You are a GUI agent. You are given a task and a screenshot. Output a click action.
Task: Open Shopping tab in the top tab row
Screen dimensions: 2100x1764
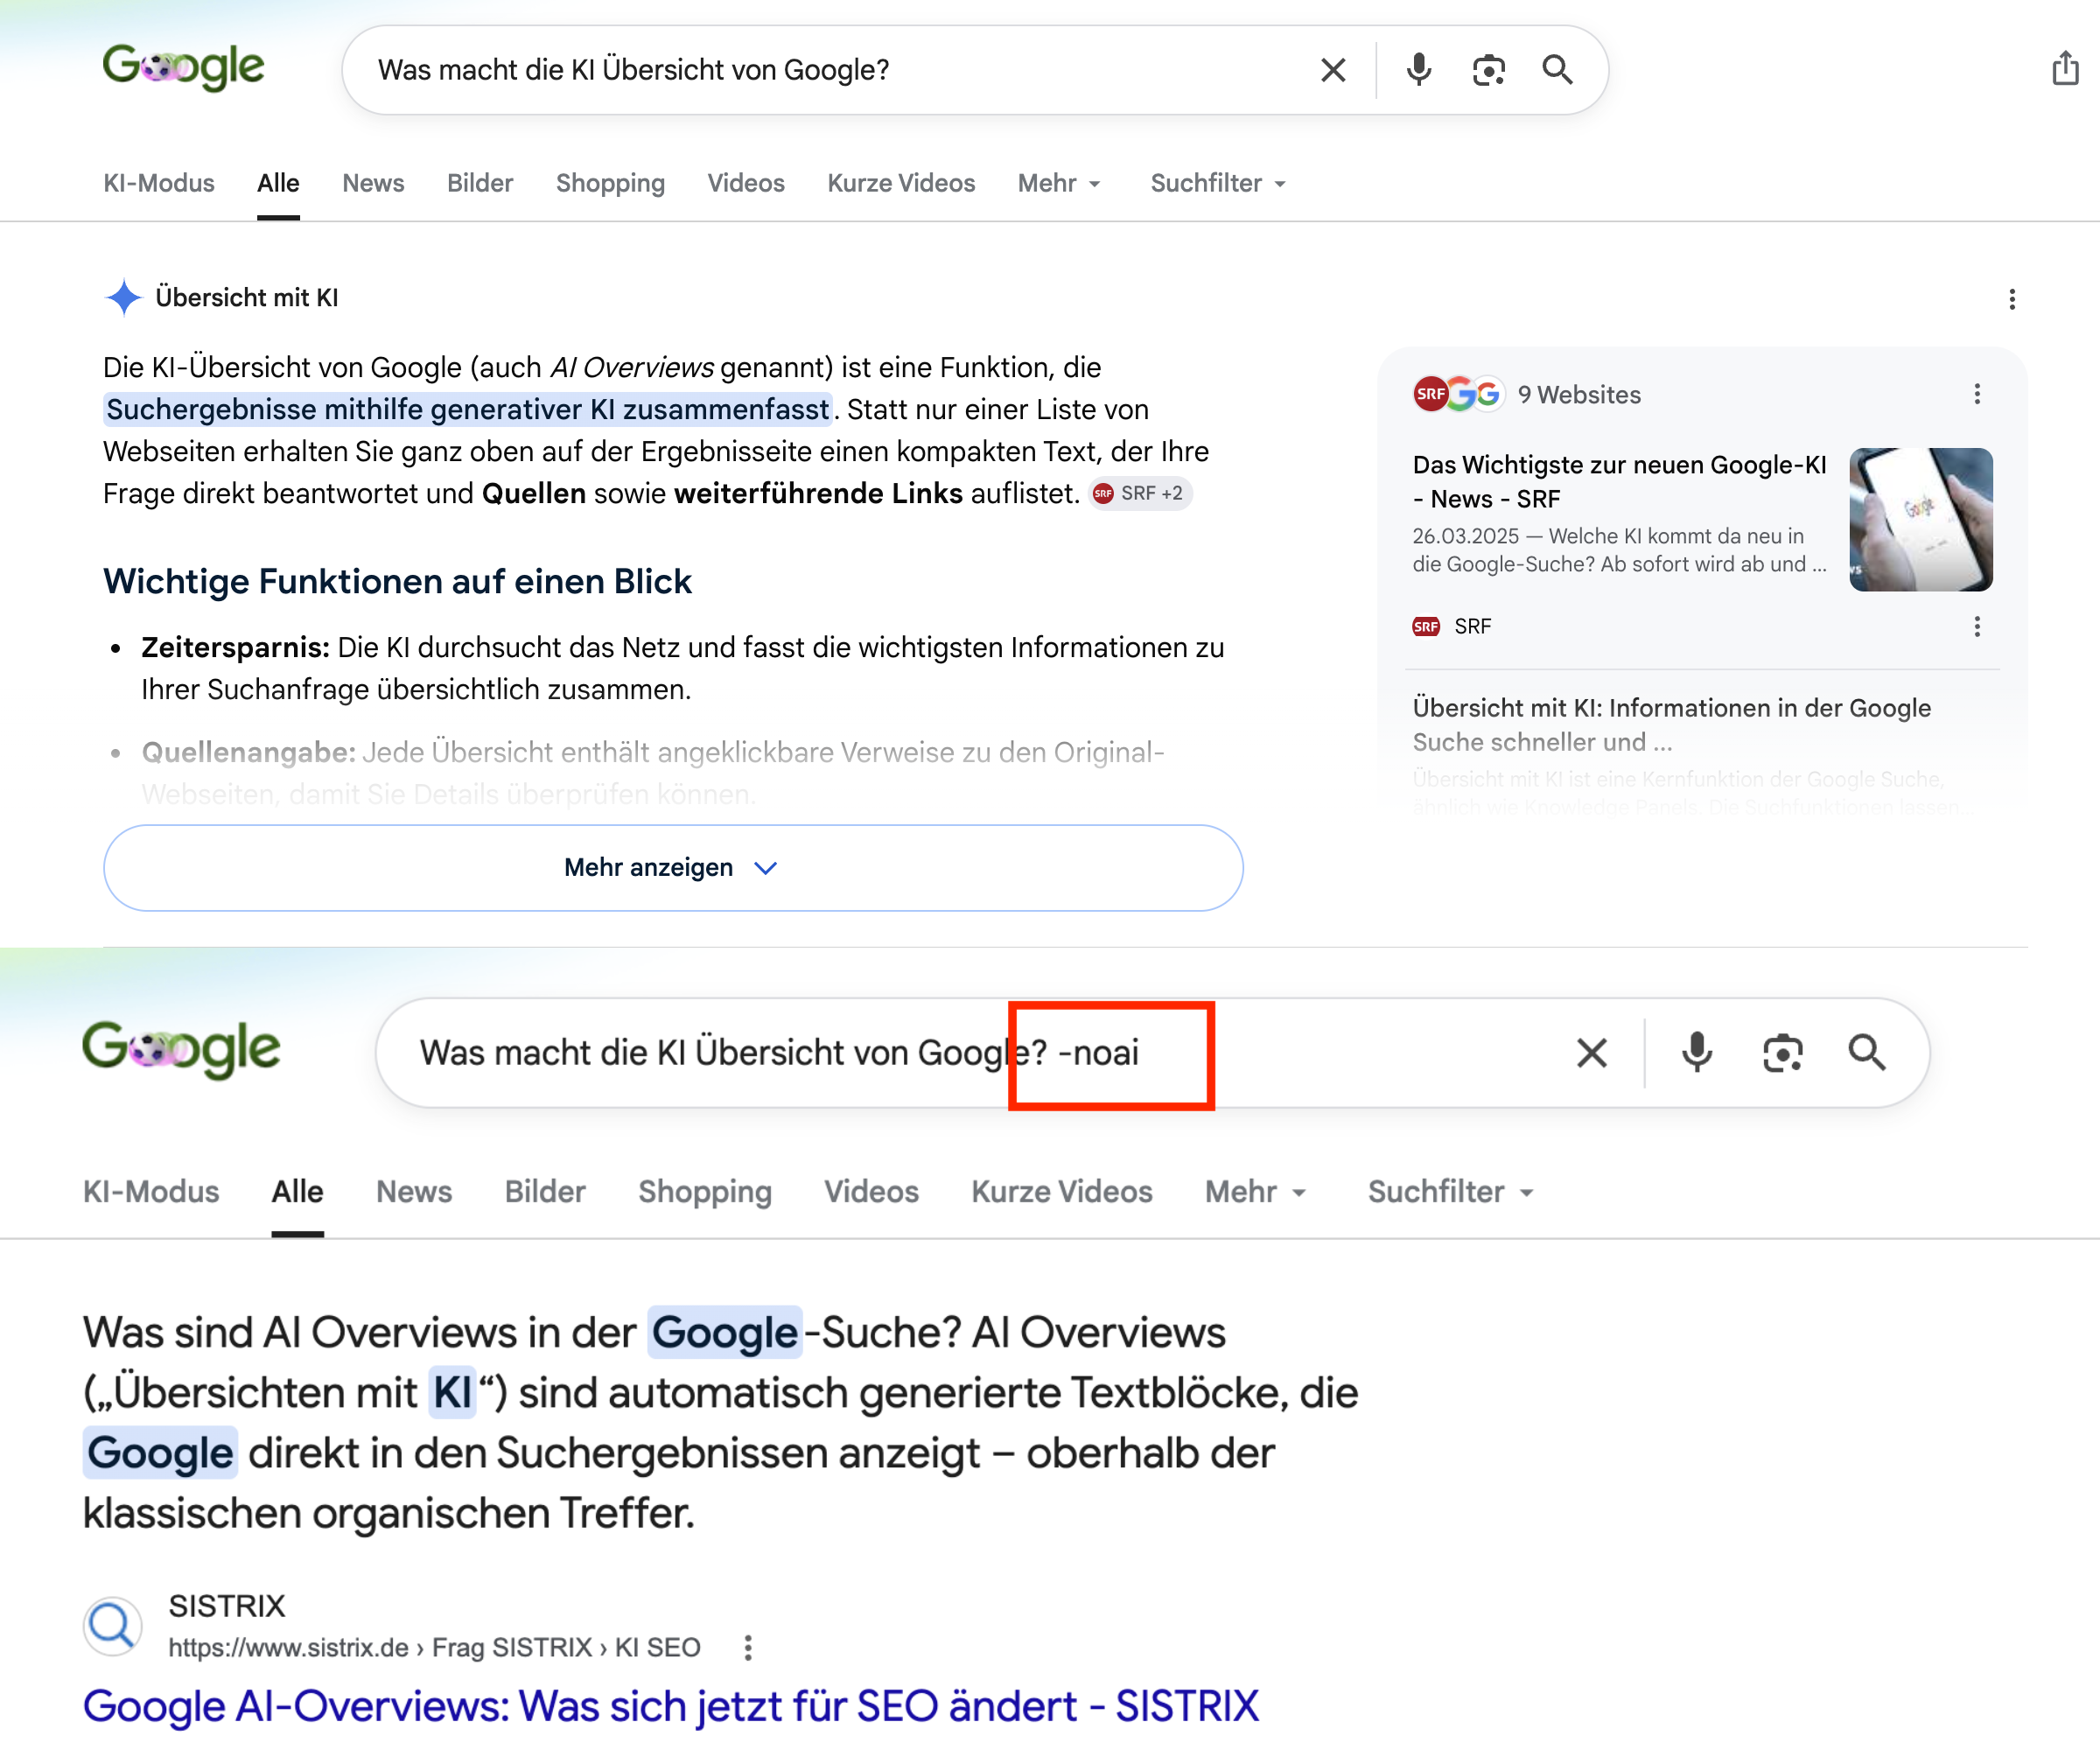click(x=610, y=183)
